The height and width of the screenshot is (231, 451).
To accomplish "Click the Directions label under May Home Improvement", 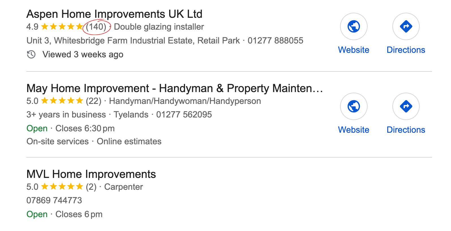I will (x=406, y=130).
